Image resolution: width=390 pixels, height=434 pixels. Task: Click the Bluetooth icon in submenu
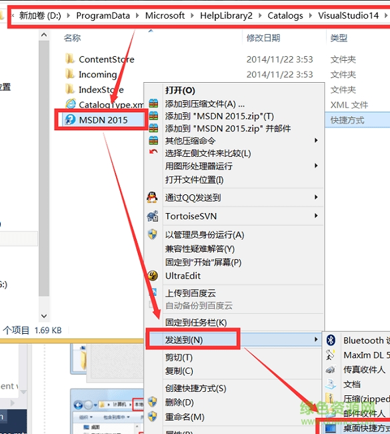point(331,340)
